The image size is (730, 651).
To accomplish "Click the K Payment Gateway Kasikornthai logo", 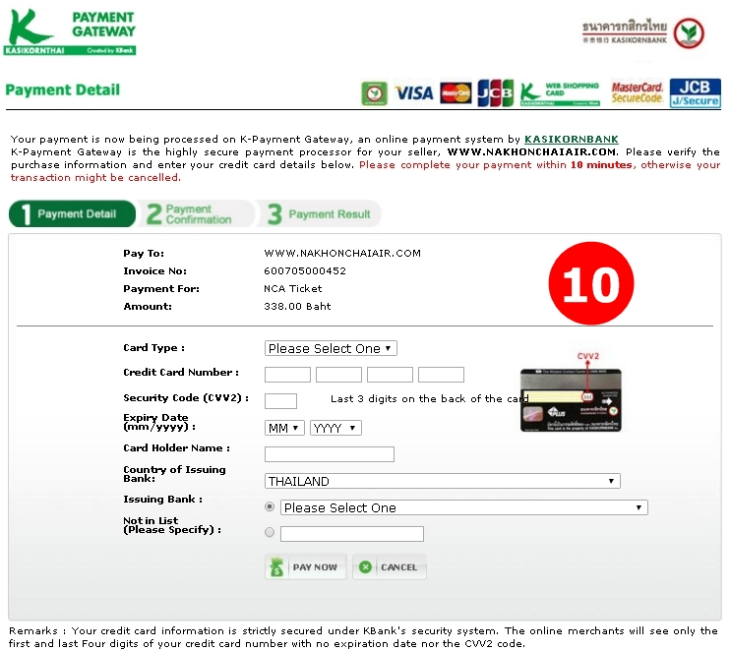I will tap(70, 31).
